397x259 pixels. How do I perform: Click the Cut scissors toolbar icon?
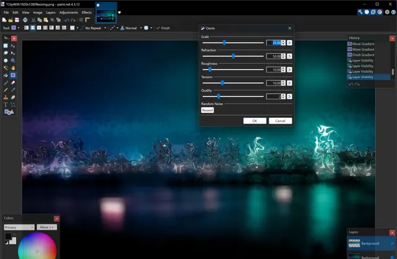point(33,20)
